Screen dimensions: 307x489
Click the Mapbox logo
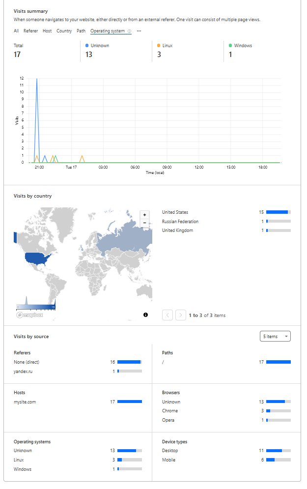[x=30, y=315]
